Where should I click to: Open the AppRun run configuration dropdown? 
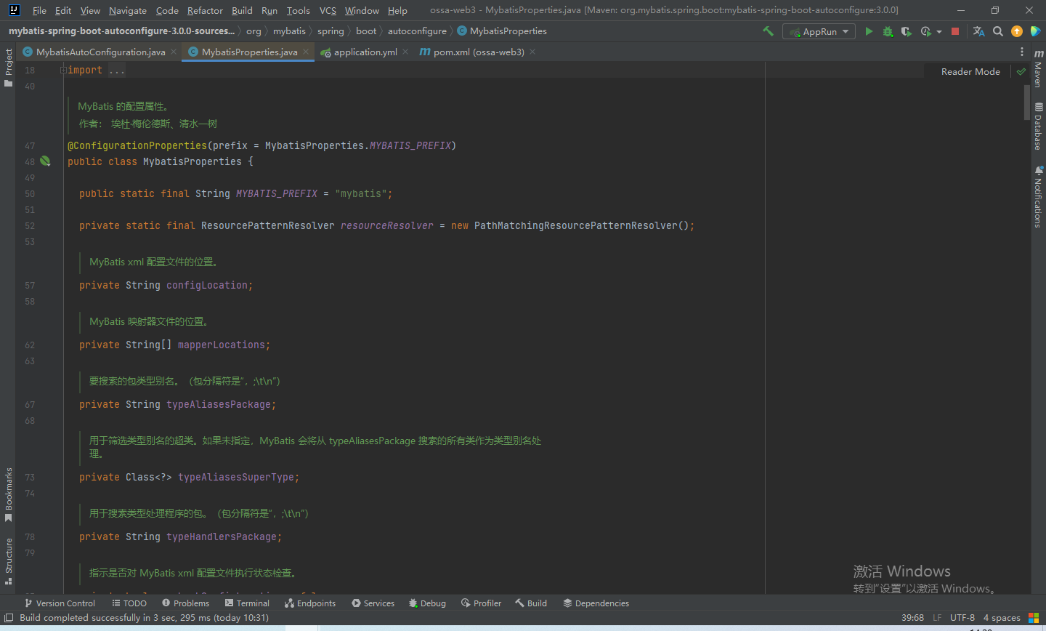pos(819,31)
